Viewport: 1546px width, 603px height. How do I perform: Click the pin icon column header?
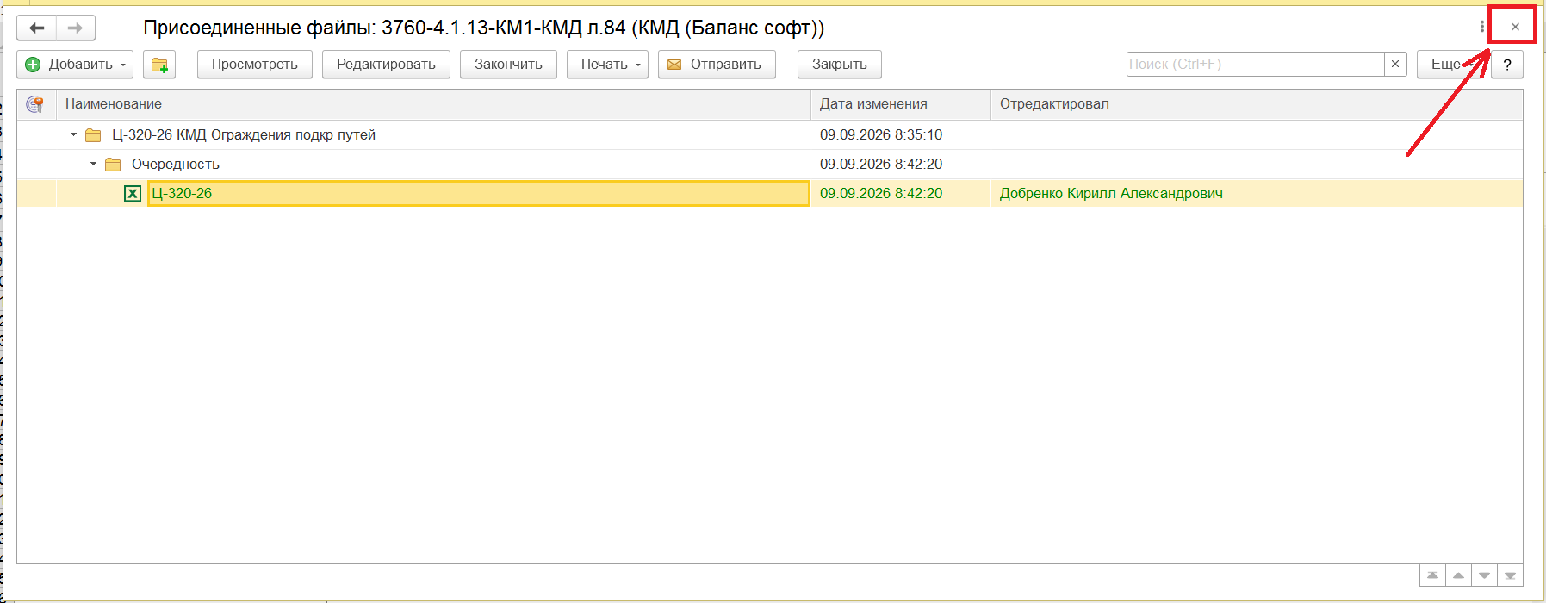point(35,104)
